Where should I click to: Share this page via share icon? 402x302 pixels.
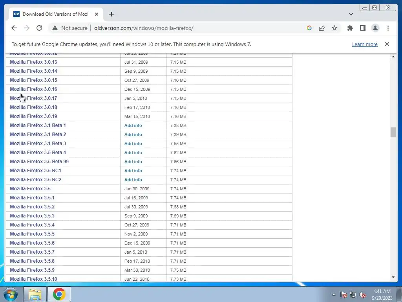pyautogui.click(x=322, y=28)
